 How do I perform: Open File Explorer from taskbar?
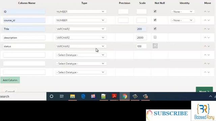[x=73, y=96]
